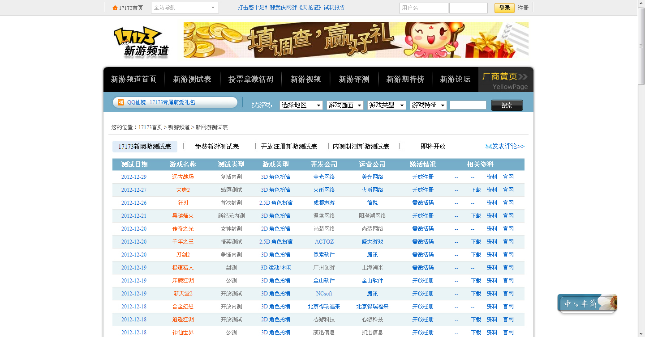Click the 用户名 username input field
Screen dimensions: 645x337
(423, 8)
